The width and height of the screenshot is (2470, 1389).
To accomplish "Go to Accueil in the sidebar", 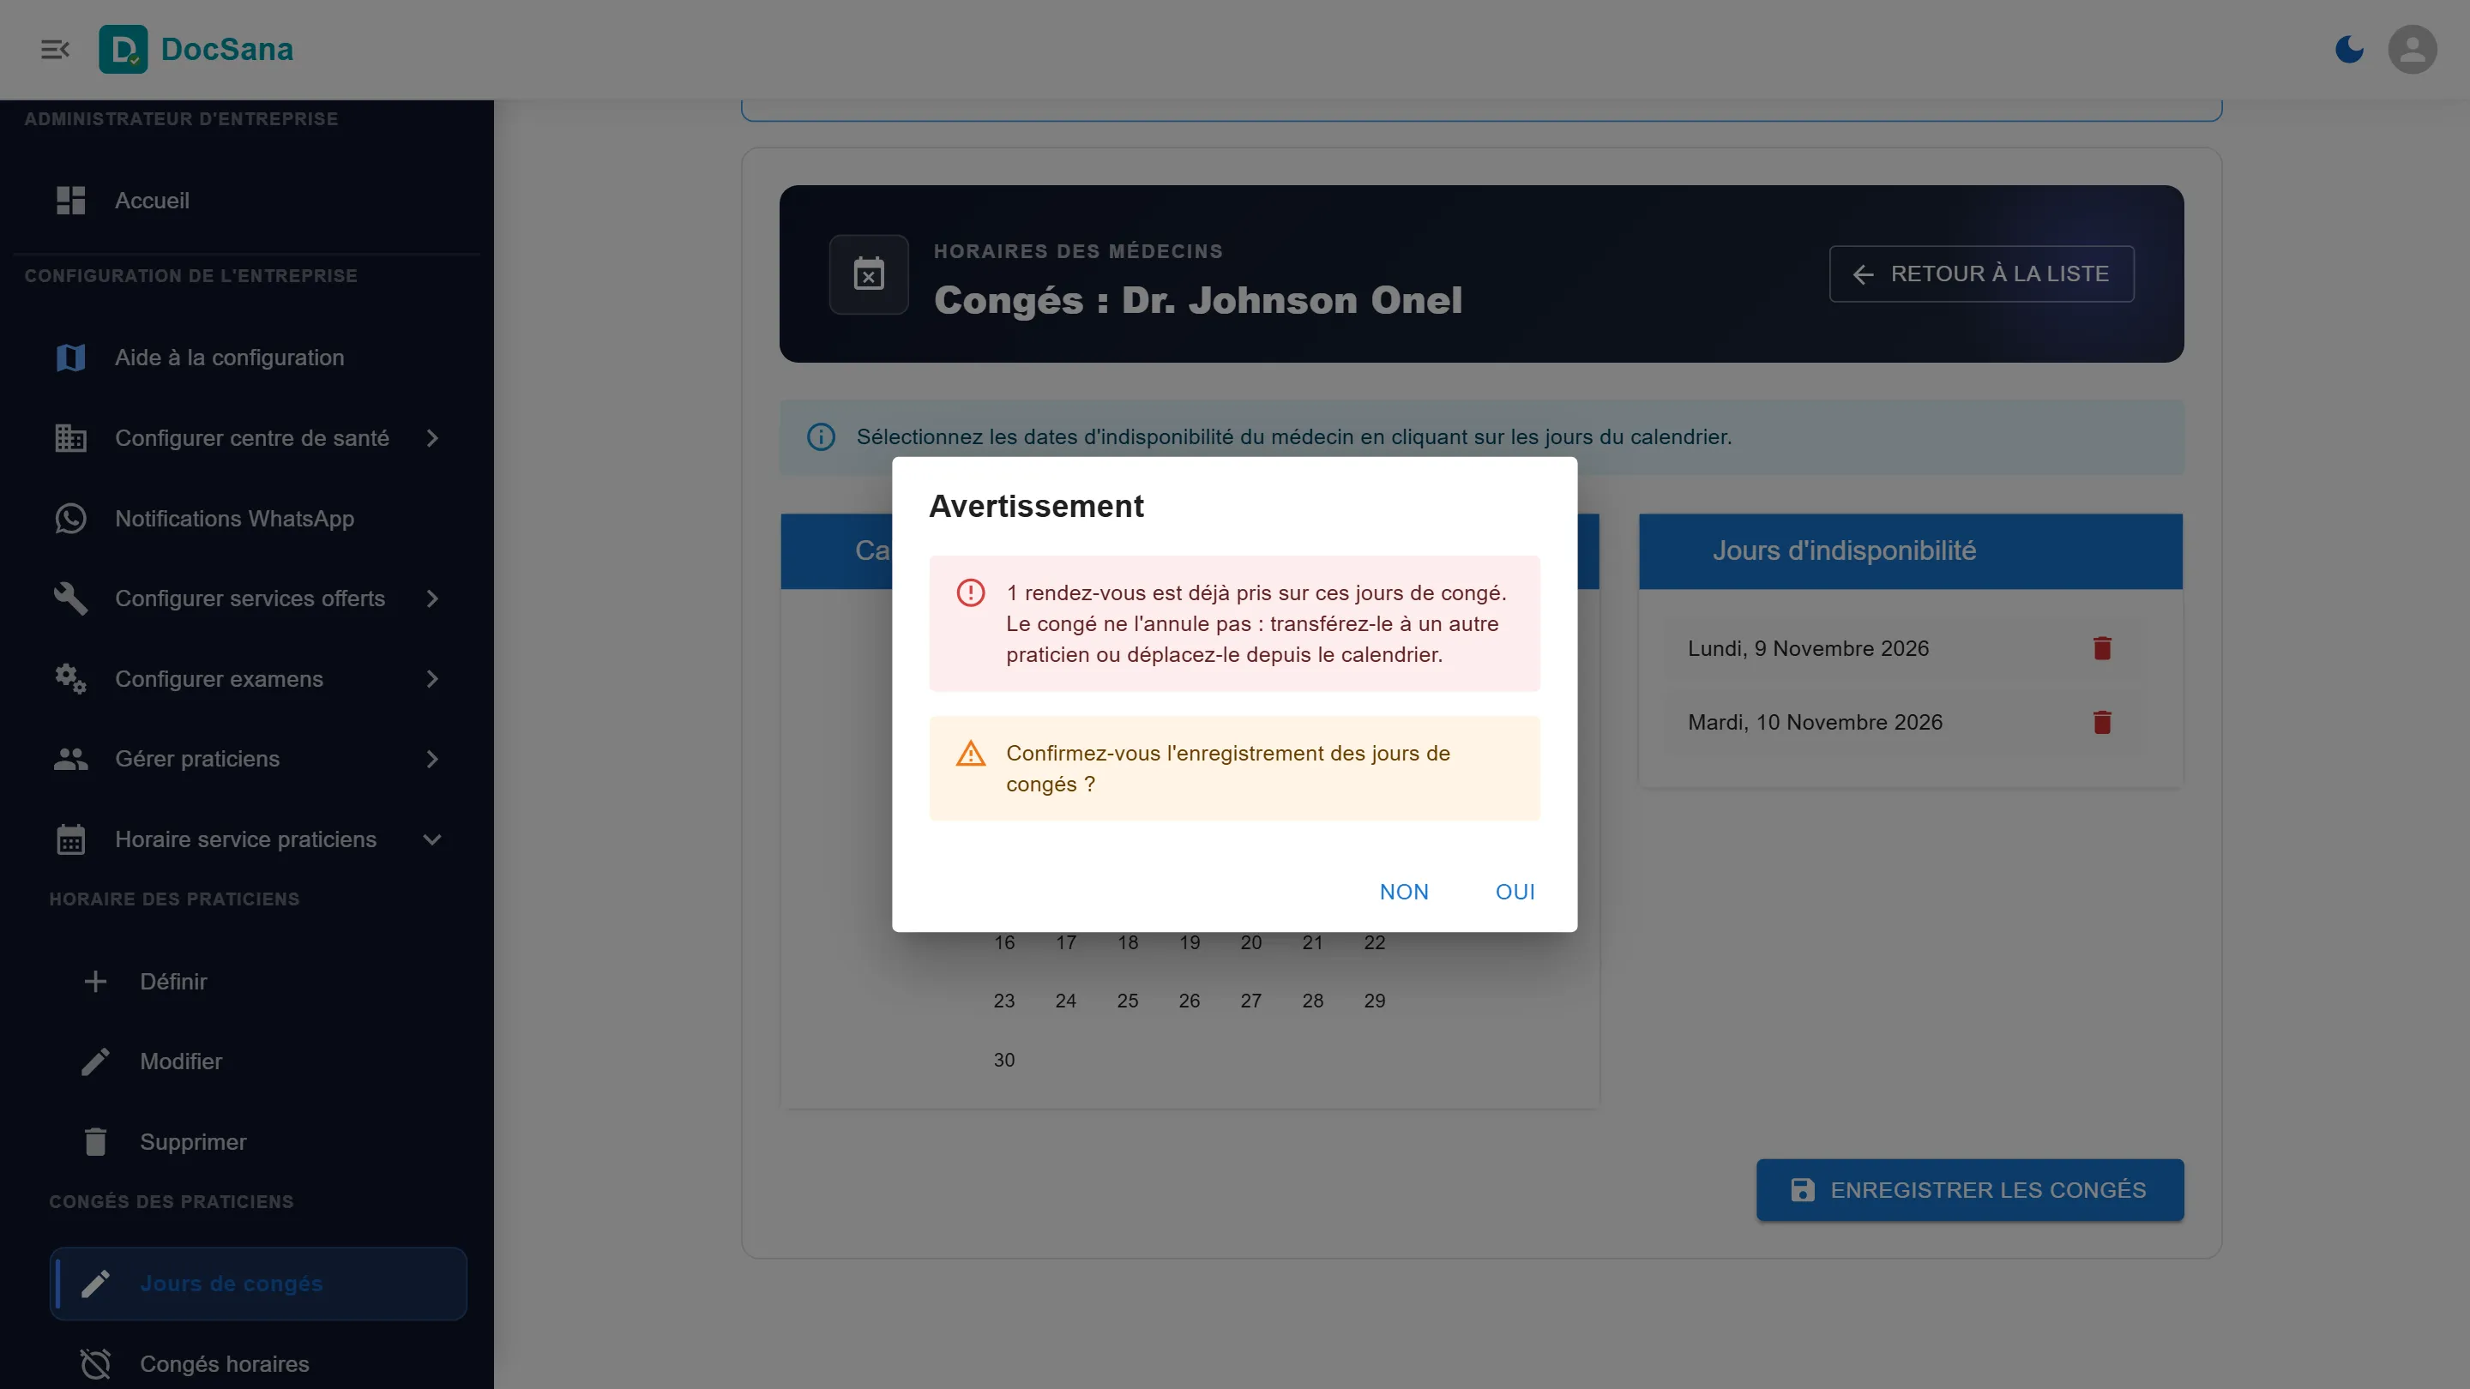I will 246,201.
